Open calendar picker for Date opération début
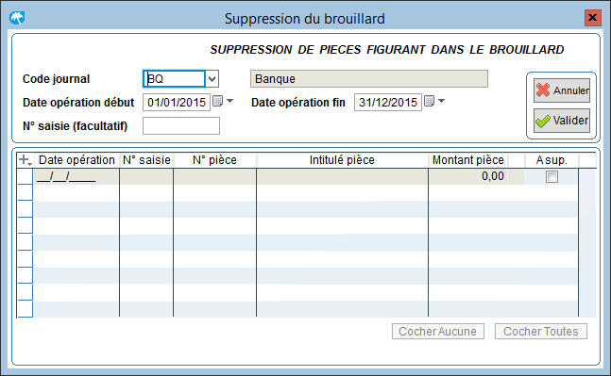 (217, 102)
